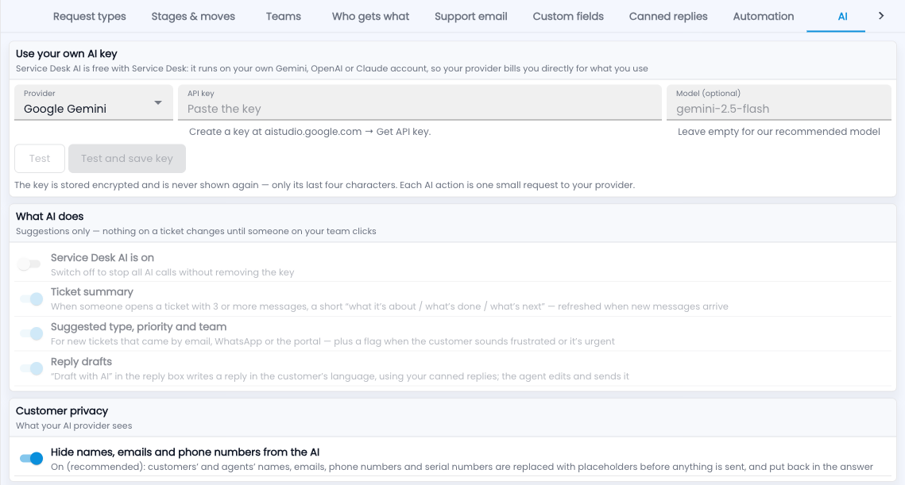This screenshot has height=485, width=905.
Task: Switch to the Canned replies tab
Action: coord(668,16)
